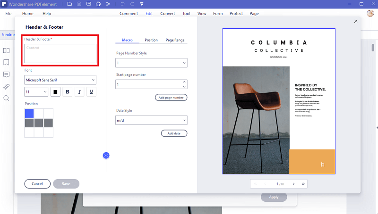The height and width of the screenshot is (214, 378).
Task: Open the Help menu
Action: [47, 14]
